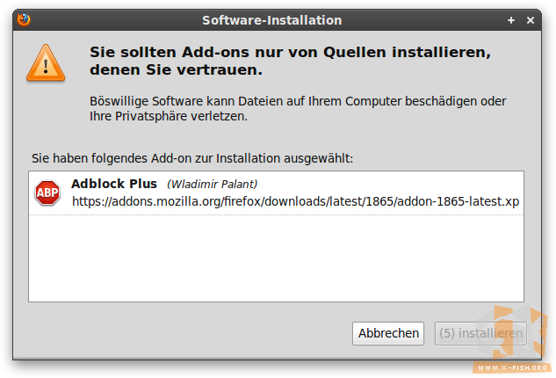
Task: Click the empty white area of add-on list
Action: 276,258
